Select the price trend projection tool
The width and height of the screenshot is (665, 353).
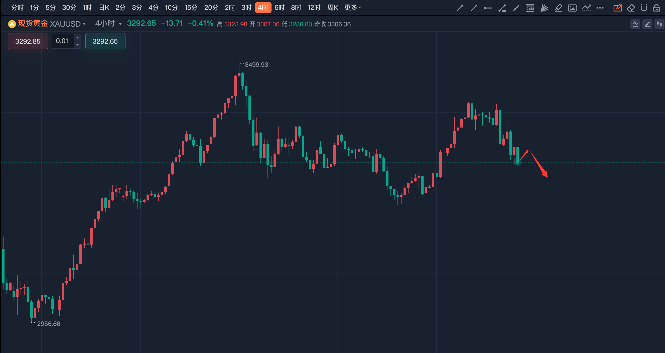click(x=586, y=8)
